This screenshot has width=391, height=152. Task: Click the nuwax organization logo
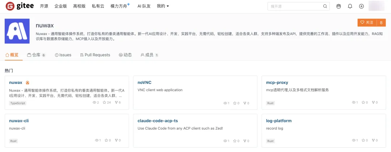pyautogui.click(x=17, y=31)
